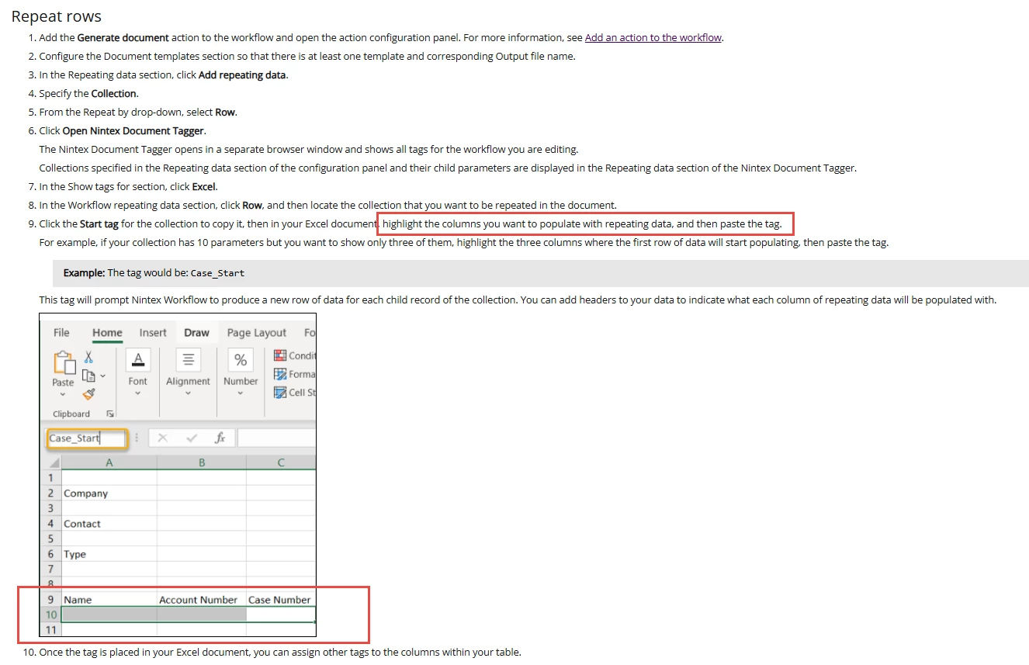The height and width of the screenshot is (665, 1029).
Task: Open 'Add an action to the workflow' link
Action: tap(653, 37)
